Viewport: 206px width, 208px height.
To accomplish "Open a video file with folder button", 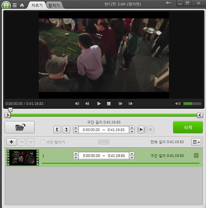I will [x=20, y=127].
